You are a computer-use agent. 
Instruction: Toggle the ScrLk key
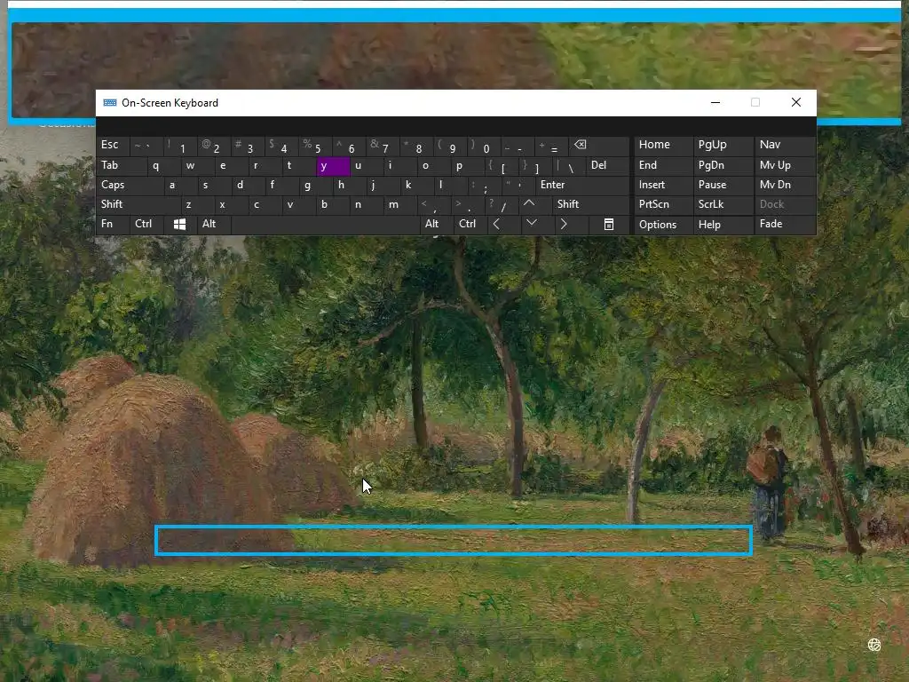point(723,204)
